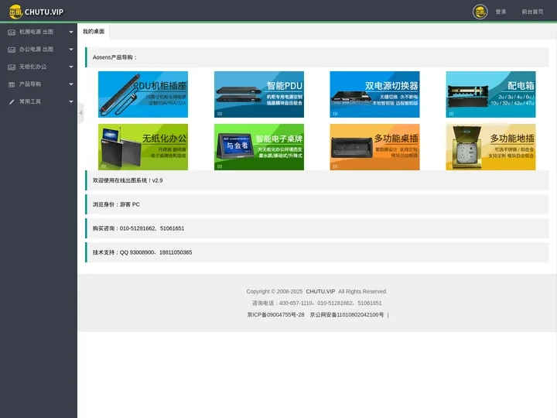Click the 登录 login link
Screen dimensions: 557x418
[501, 12]
